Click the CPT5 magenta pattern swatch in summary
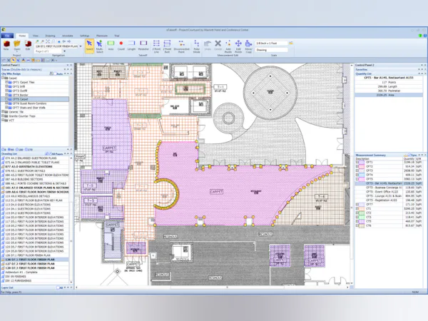This screenshot has width=428, height=321. point(362,179)
